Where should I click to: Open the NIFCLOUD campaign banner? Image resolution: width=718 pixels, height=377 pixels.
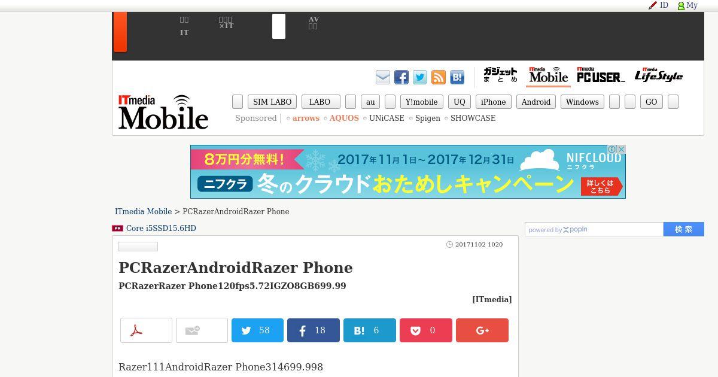point(408,172)
